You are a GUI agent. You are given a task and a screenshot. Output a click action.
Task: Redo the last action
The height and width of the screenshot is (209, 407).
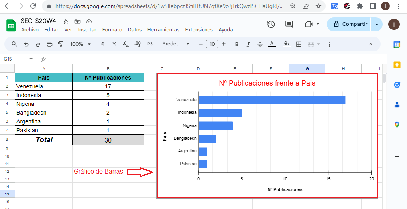point(37,44)
